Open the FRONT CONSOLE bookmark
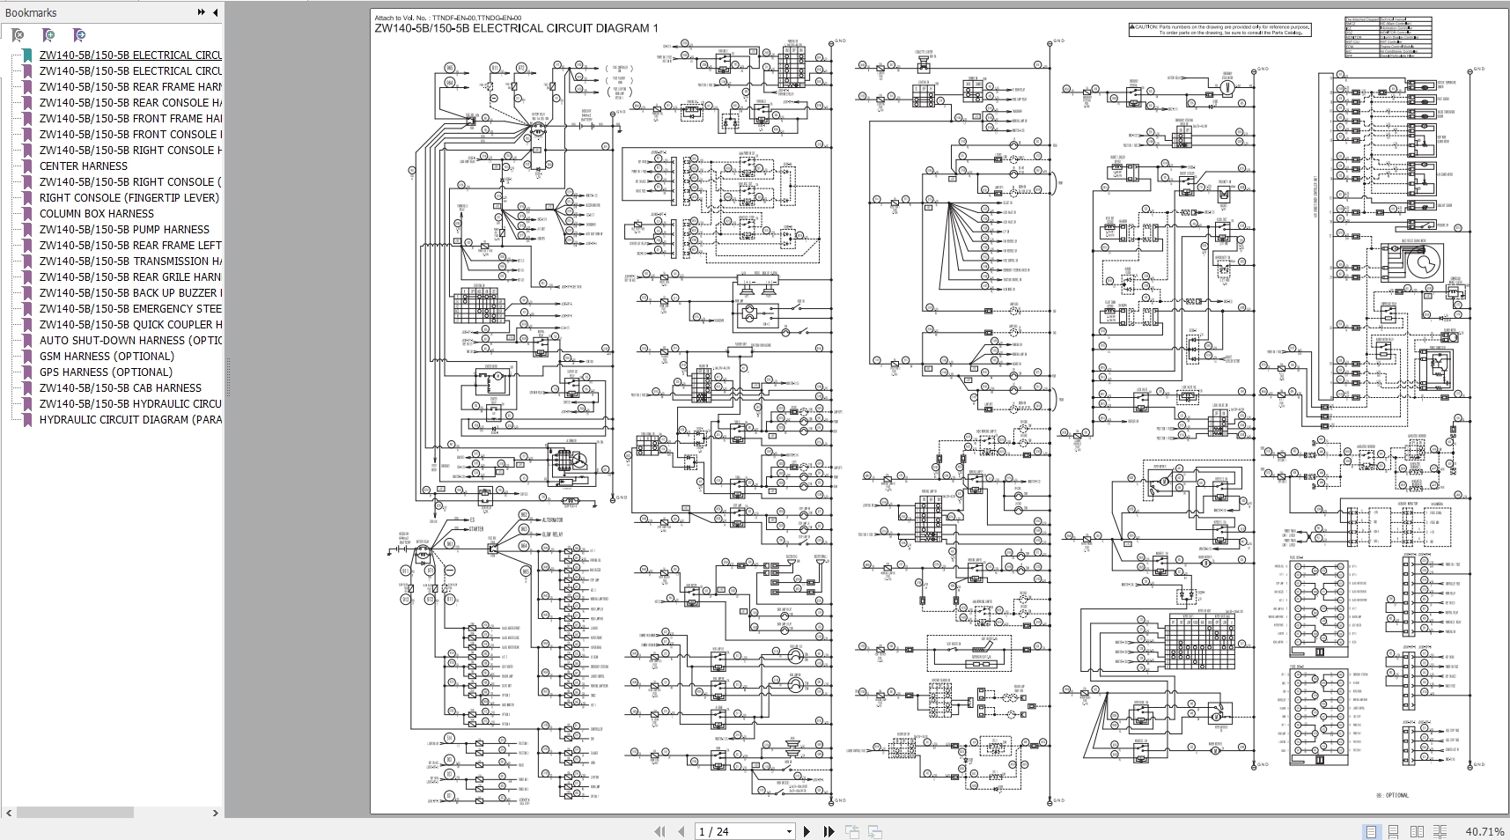 [x=130, y=134]
